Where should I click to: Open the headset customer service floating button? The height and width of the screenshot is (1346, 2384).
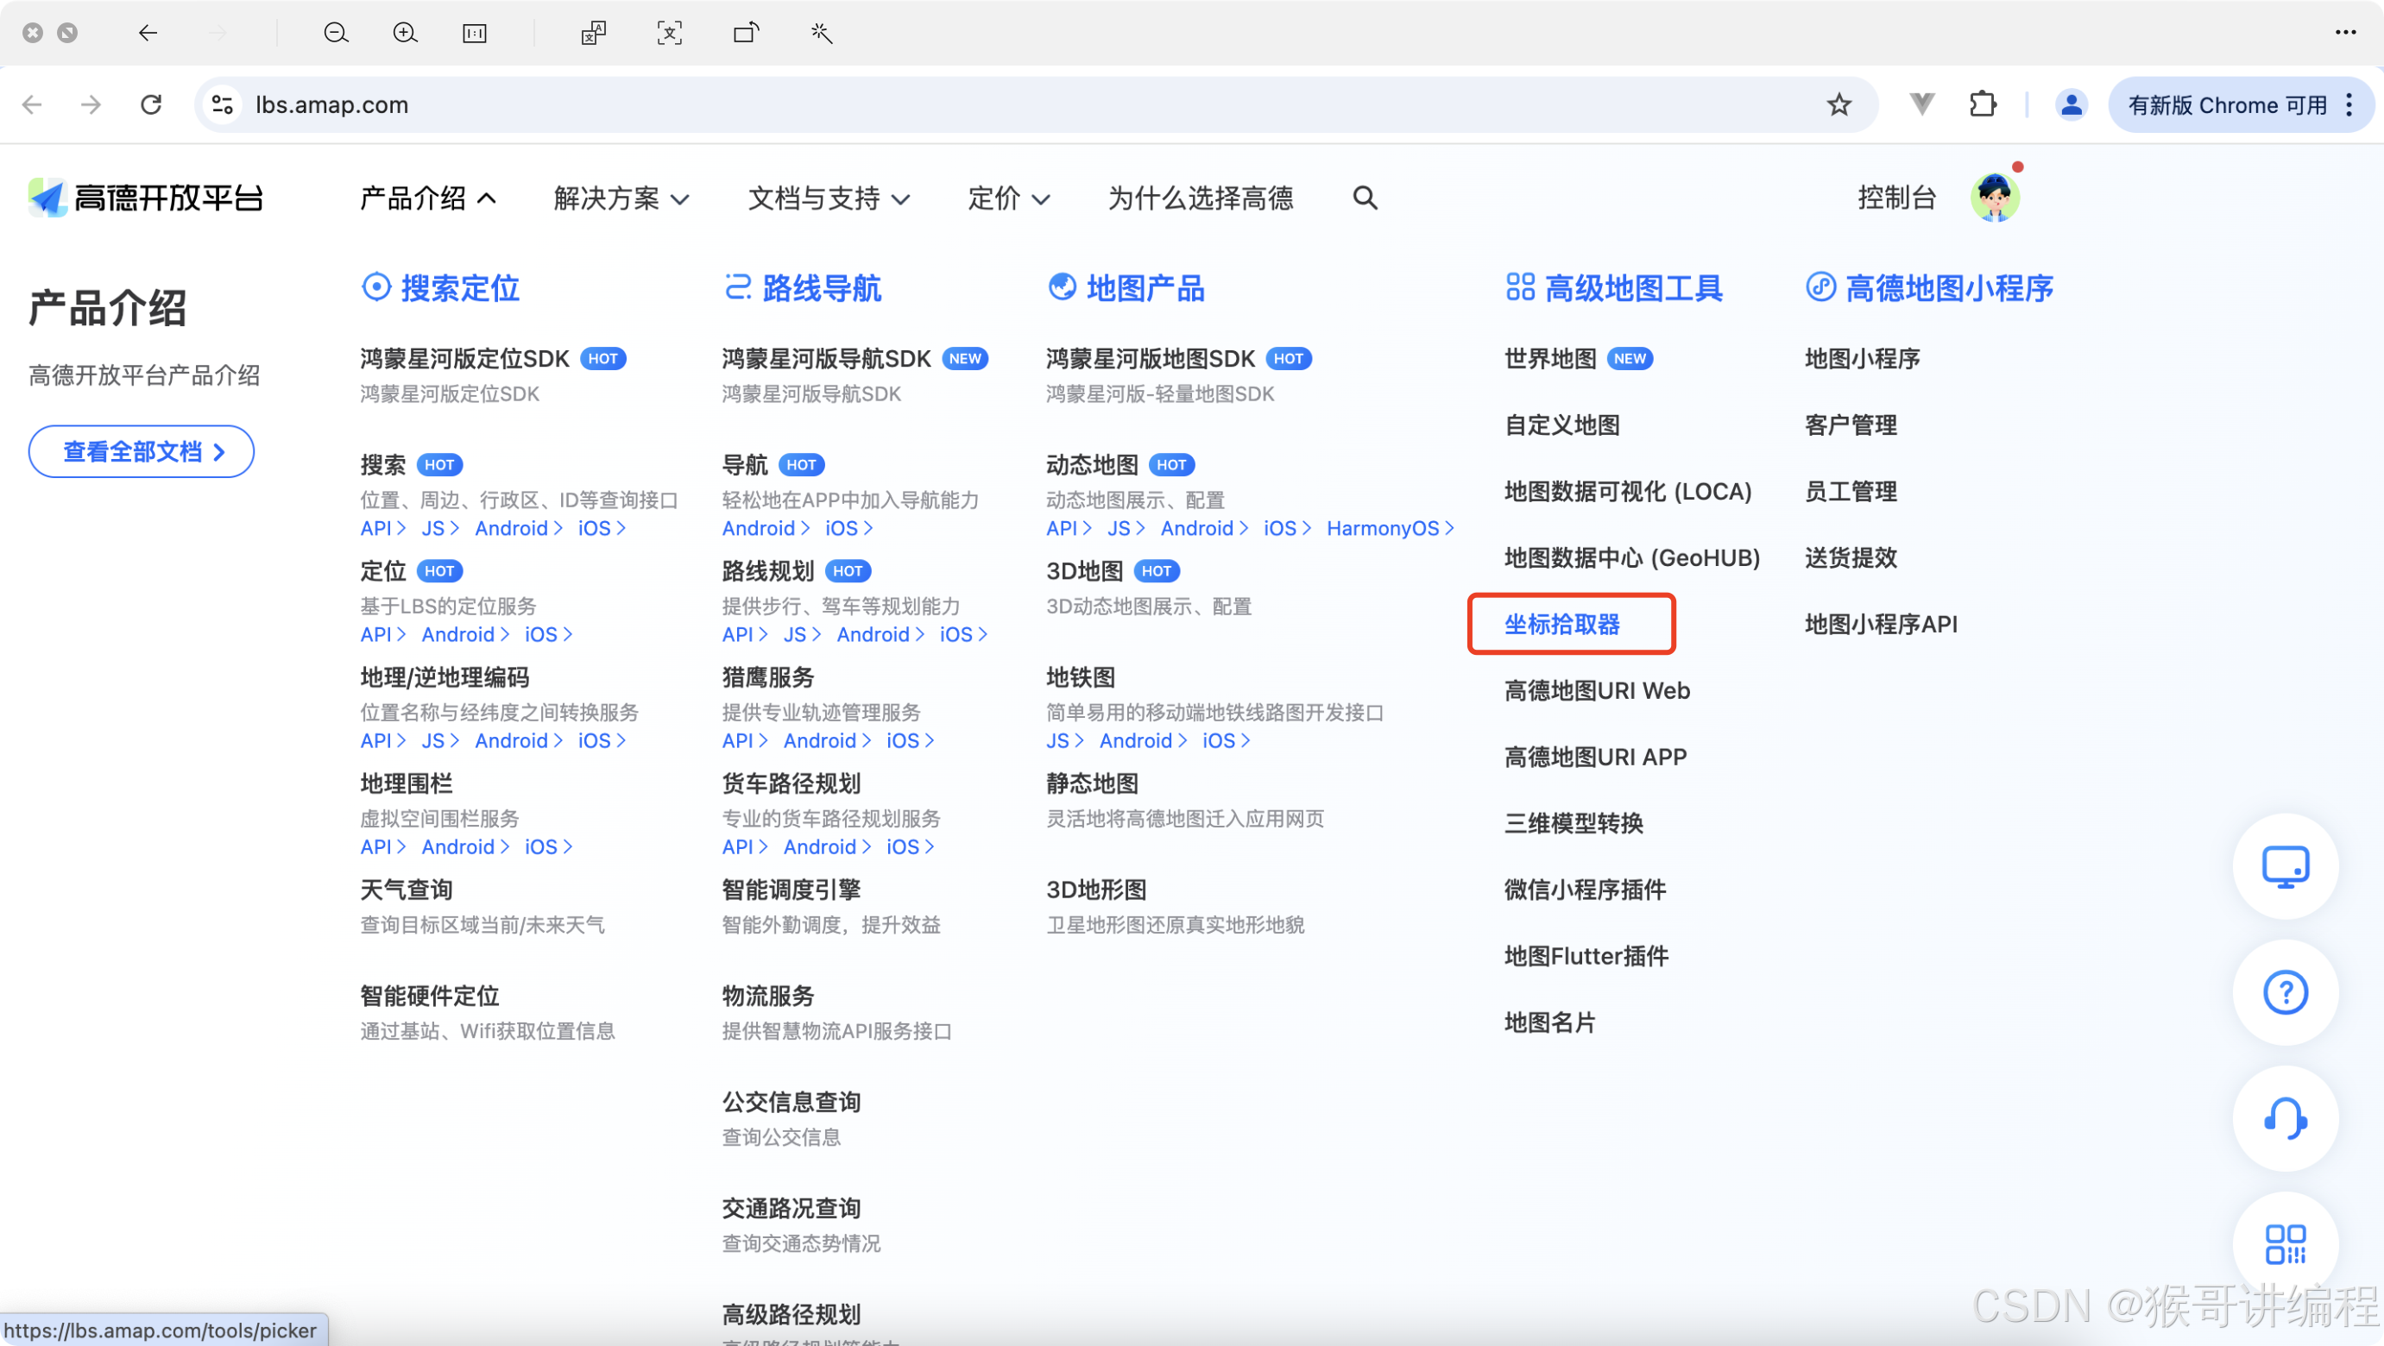click(x=2284, y=1118)
